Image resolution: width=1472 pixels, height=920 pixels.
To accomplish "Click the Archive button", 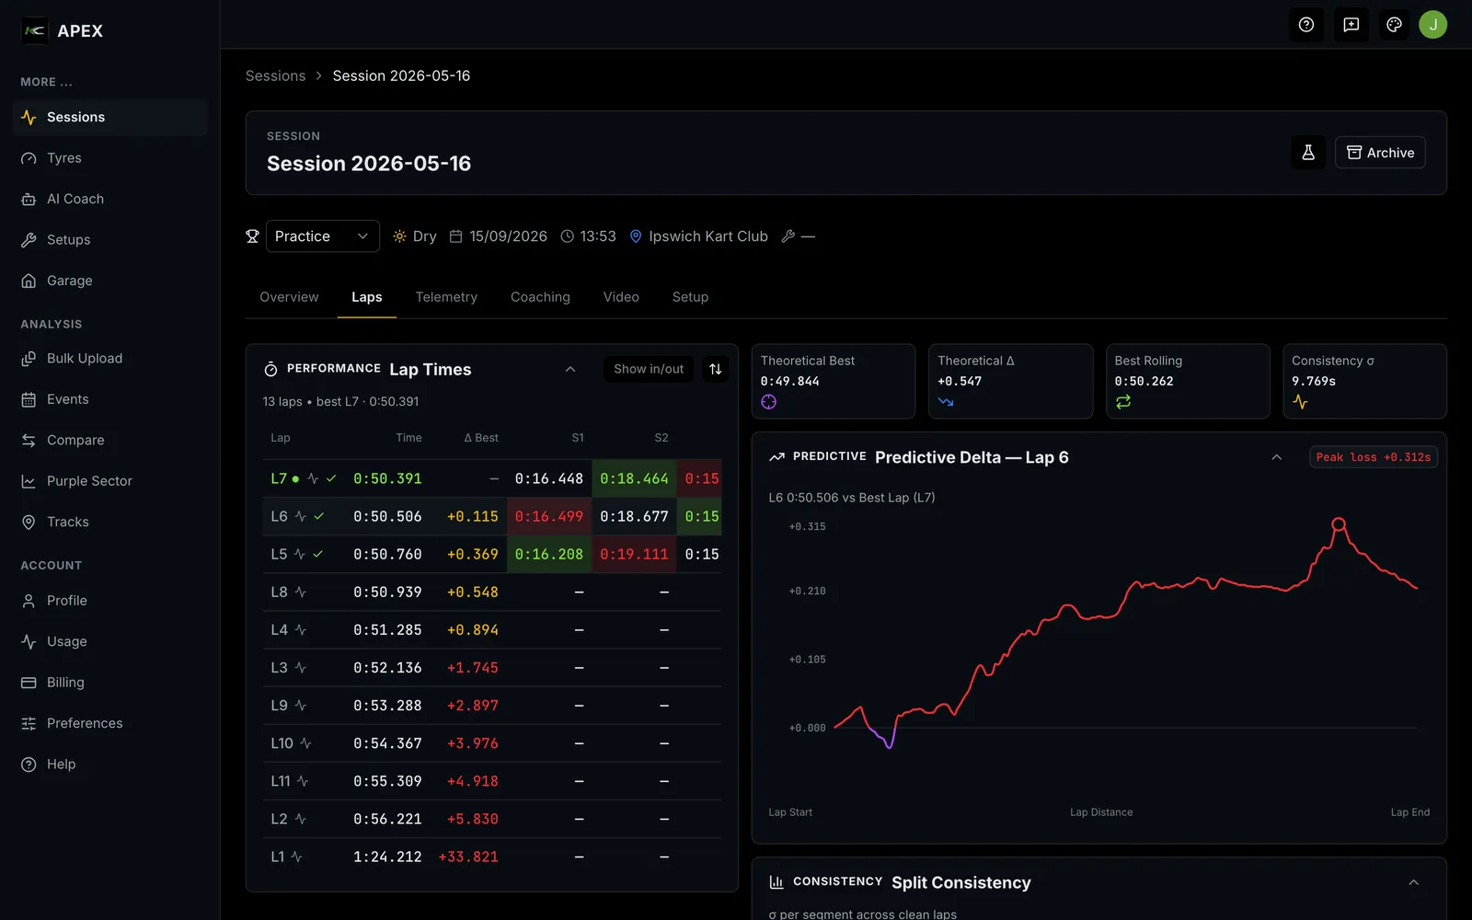I will coord(1380,153).
